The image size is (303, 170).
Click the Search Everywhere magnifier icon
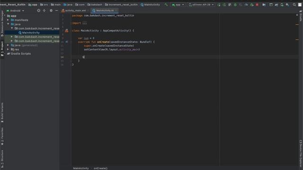pos(294,5)
